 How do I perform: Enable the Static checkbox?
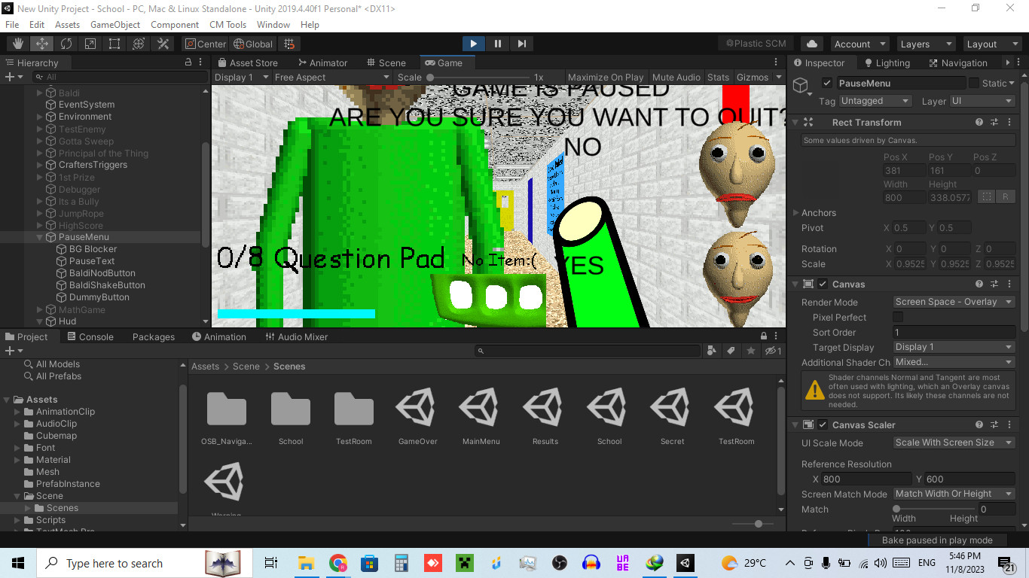(974, 83)
